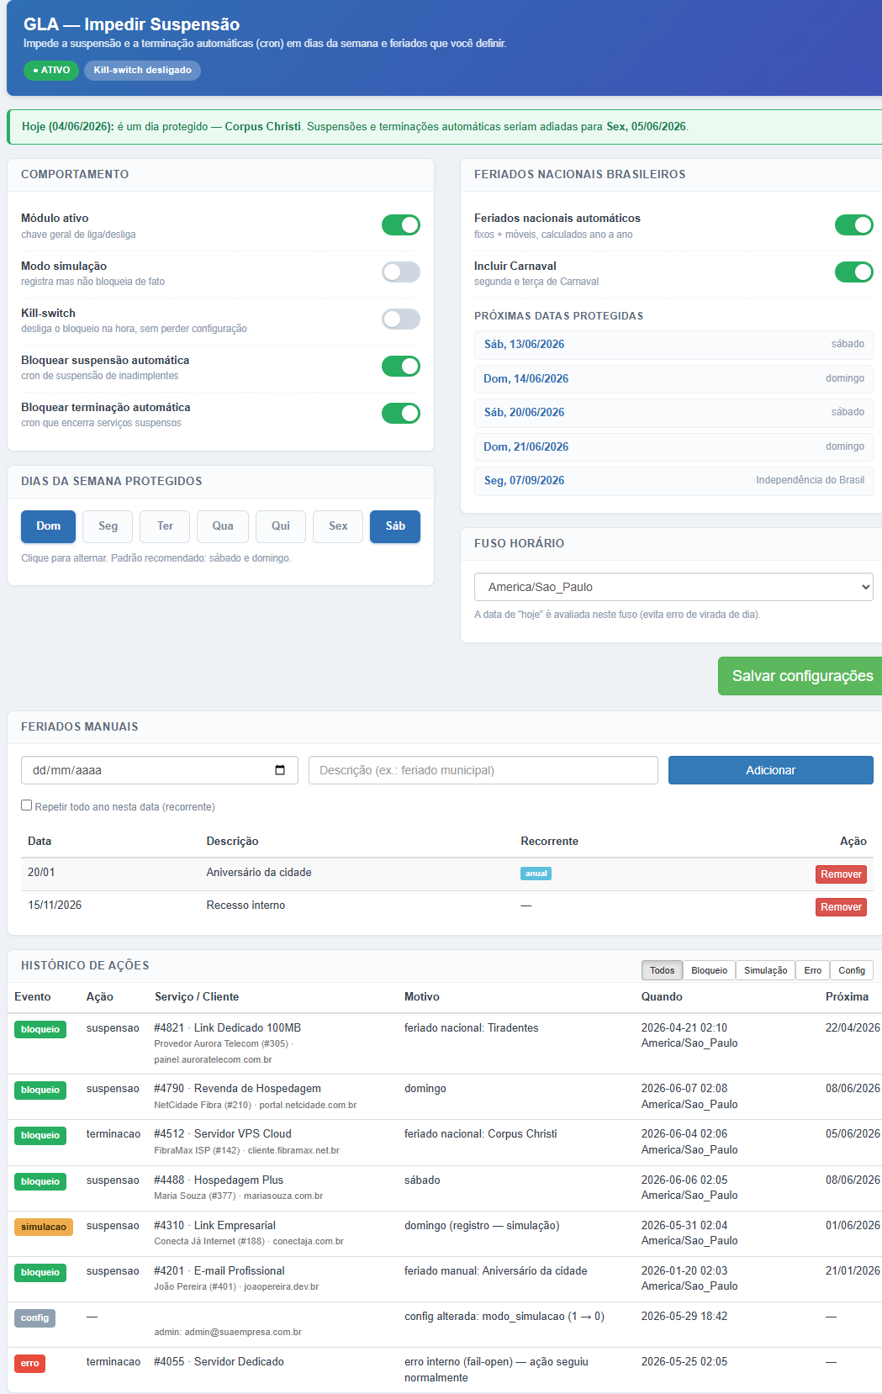Filter history by Erro

812,970
